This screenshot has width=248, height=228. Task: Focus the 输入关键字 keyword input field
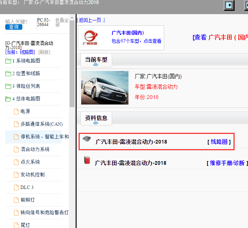16,22
